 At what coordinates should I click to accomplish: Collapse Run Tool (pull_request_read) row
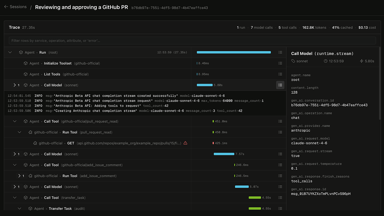tap(20, 132)
